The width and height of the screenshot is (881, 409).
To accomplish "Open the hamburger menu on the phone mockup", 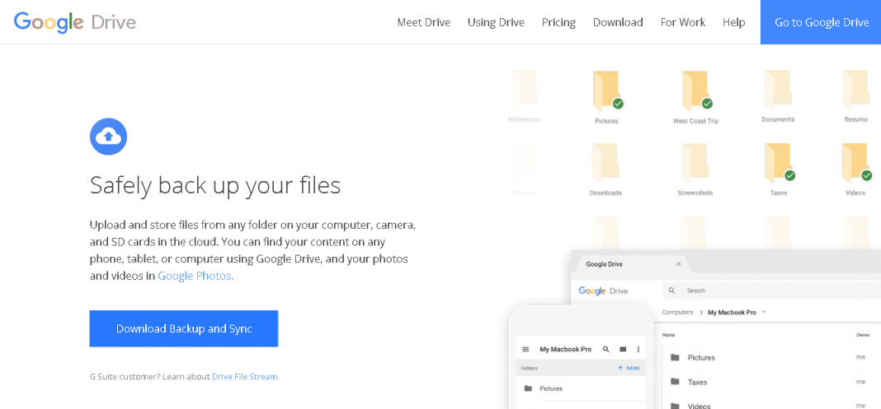I will (526, 349).
